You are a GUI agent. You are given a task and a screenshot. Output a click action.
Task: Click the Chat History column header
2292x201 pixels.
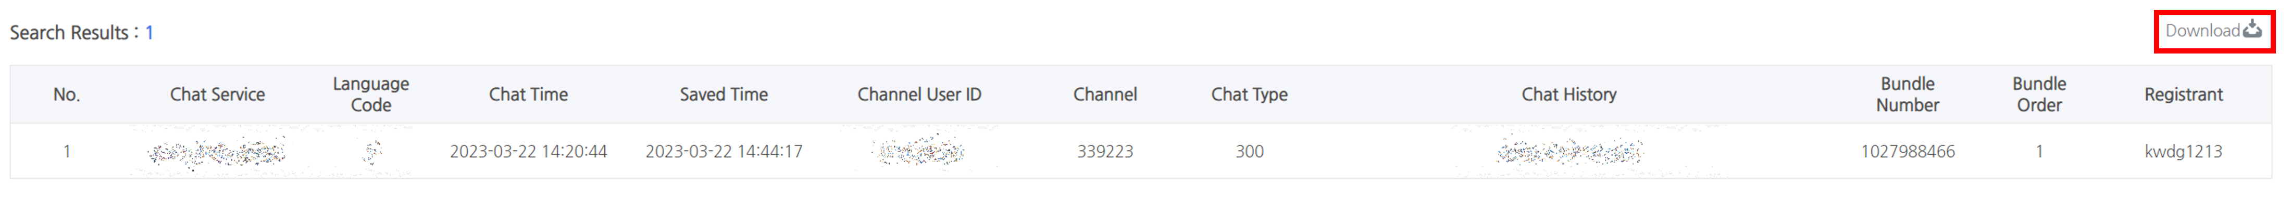(x=1568, y=95)
